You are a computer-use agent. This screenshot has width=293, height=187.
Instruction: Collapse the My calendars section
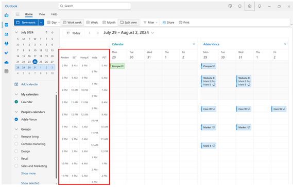16,95
